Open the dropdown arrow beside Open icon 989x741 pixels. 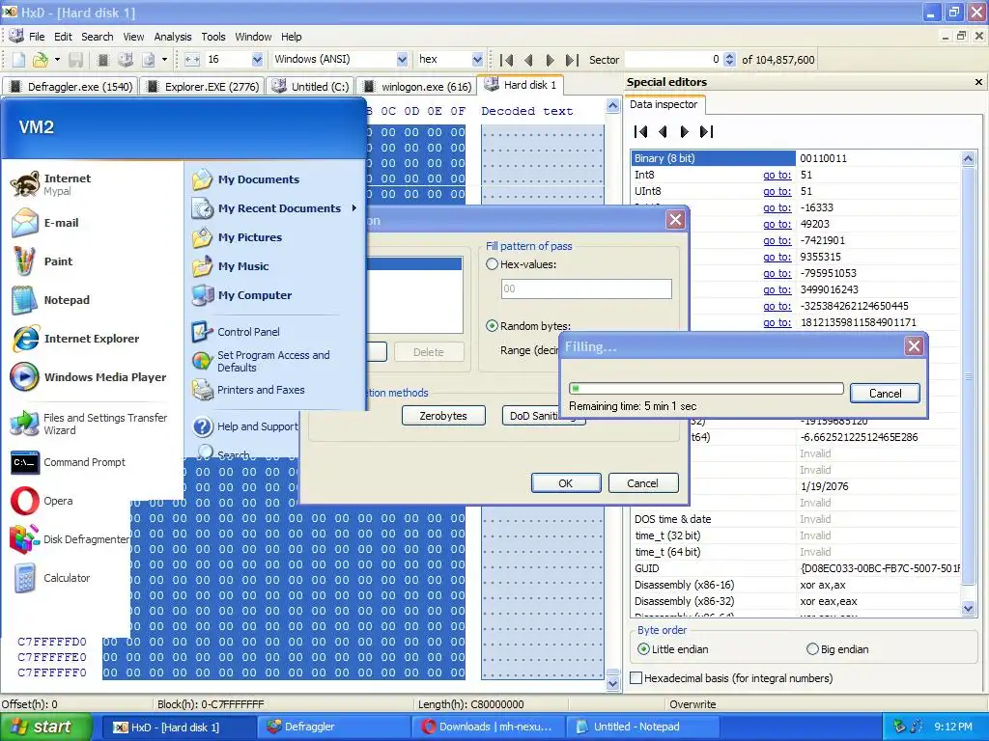coord(57,59)
